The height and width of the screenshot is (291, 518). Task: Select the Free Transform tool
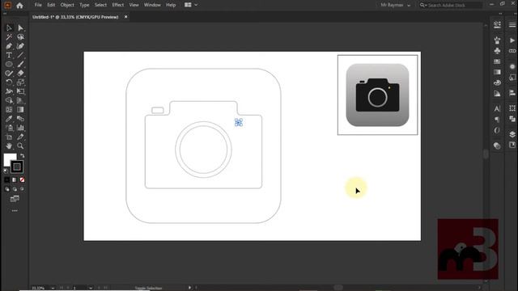pyautogui.click(x=20, y=91)
